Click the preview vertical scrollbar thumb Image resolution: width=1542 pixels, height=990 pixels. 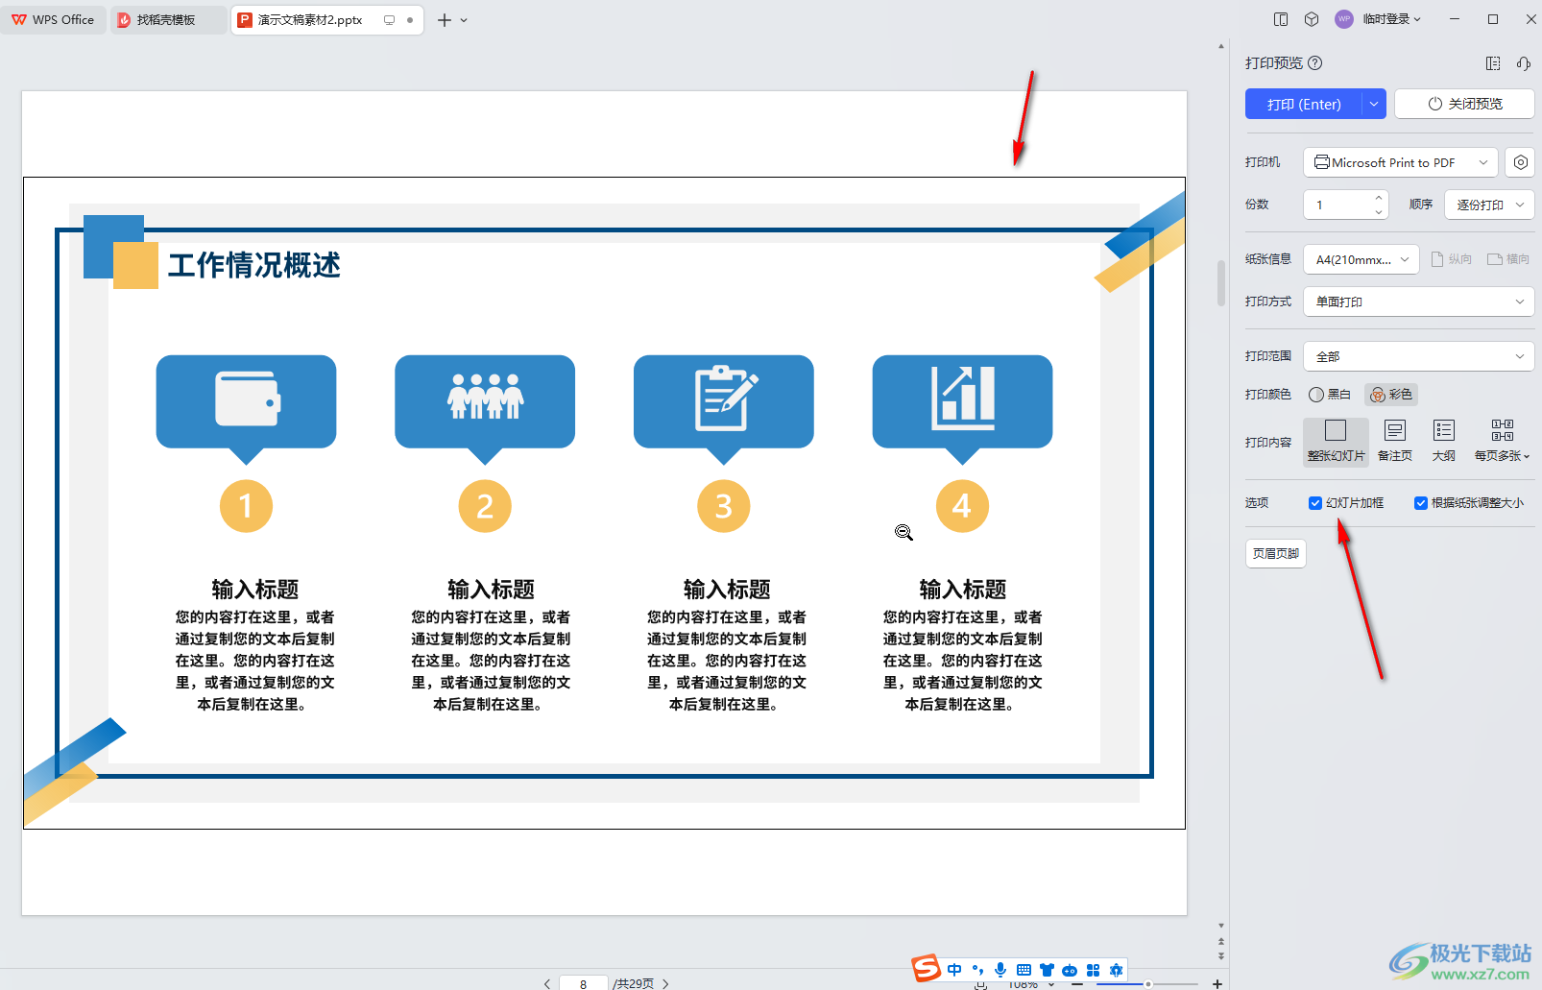click(1221, 282)
